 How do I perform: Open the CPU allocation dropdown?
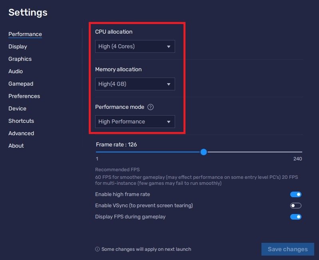135,46
